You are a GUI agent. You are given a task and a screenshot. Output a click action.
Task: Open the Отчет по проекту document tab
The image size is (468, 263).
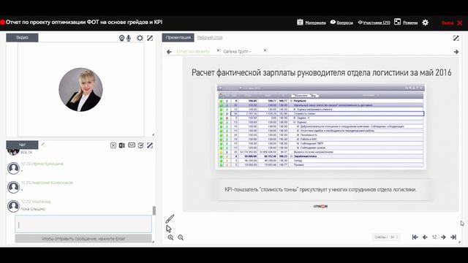coord(193,51)
